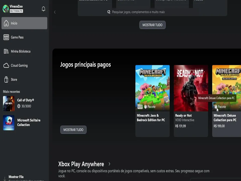The height and width of the screenshot is (181, 241).
Task: Open Xbox Play Anywhere heading link
Action: click(81, 164)
